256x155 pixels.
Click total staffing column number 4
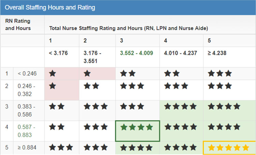coord(166,41)
